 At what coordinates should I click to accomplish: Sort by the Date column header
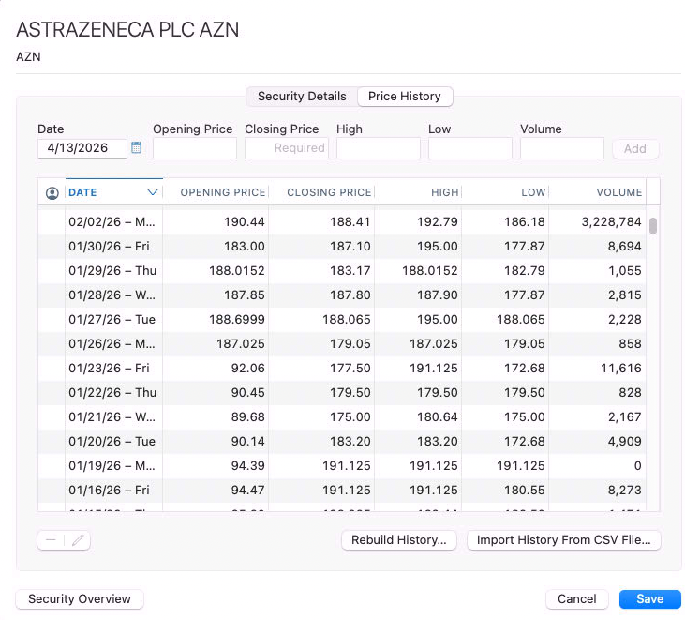click(114, 192)
